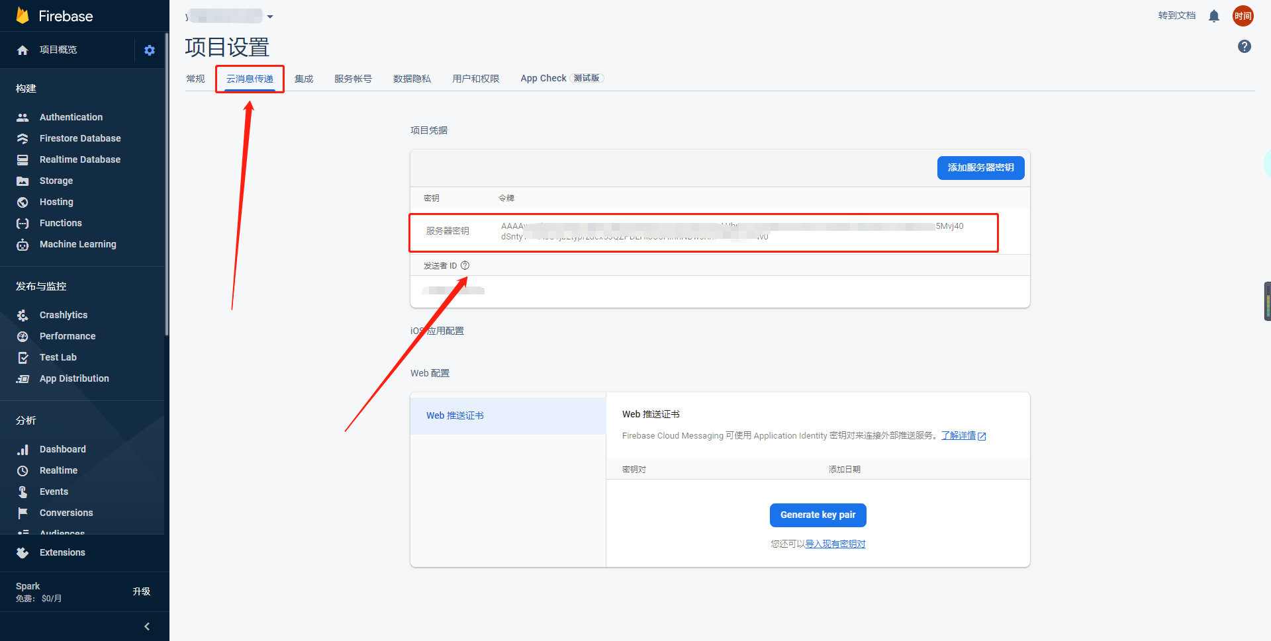Open App Distribution
The height and width of the screenshot is (641, 1271).
coord(74,378)
